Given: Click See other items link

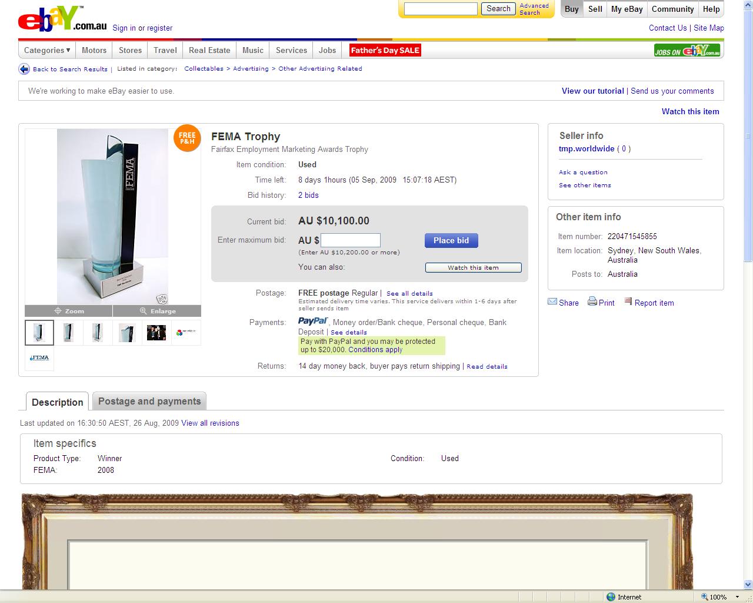Looking at the screenshot, I should pyautogui.click(x=585, y=185).
